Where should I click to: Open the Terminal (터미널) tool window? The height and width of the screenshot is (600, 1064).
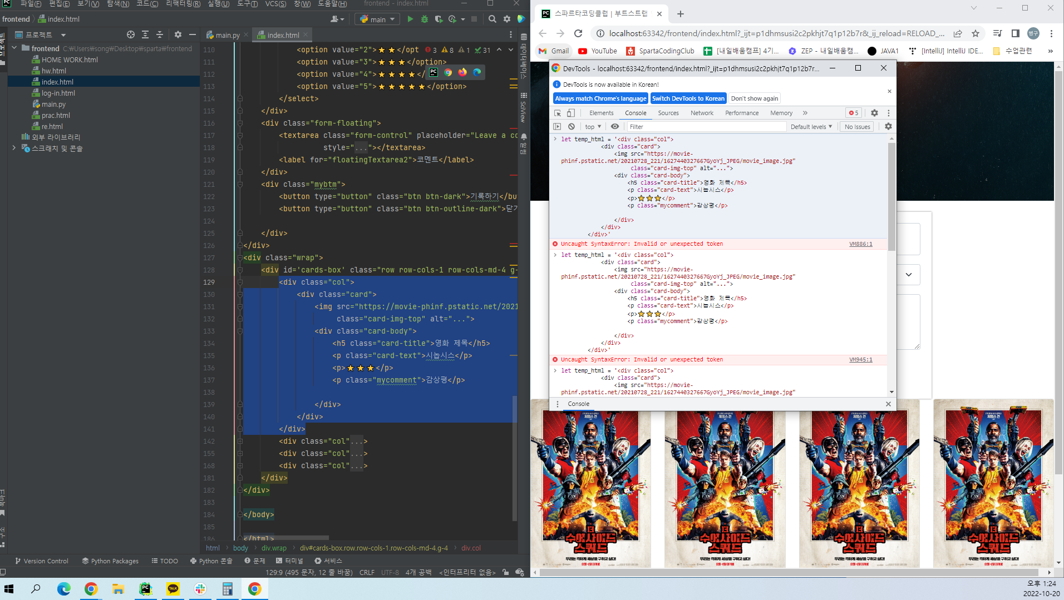[x=289, y=561]
